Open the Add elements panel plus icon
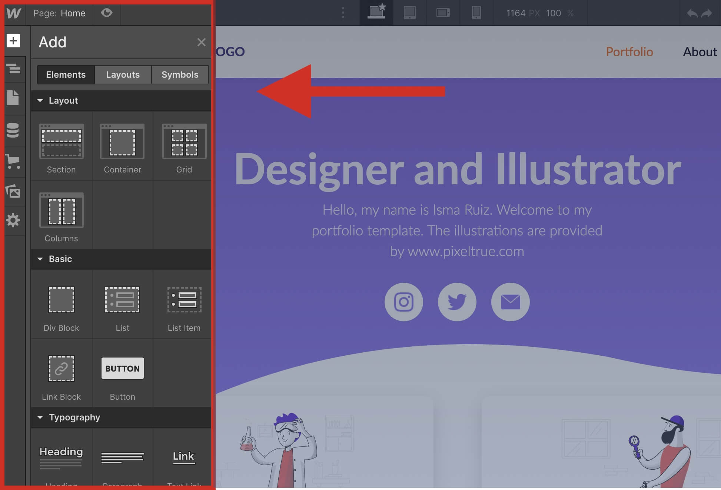The width and height of the screenshot is (721, 490). (x=13, y=41)
